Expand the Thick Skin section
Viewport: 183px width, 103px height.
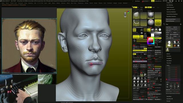pyautogui.click(x=169, y=63)
